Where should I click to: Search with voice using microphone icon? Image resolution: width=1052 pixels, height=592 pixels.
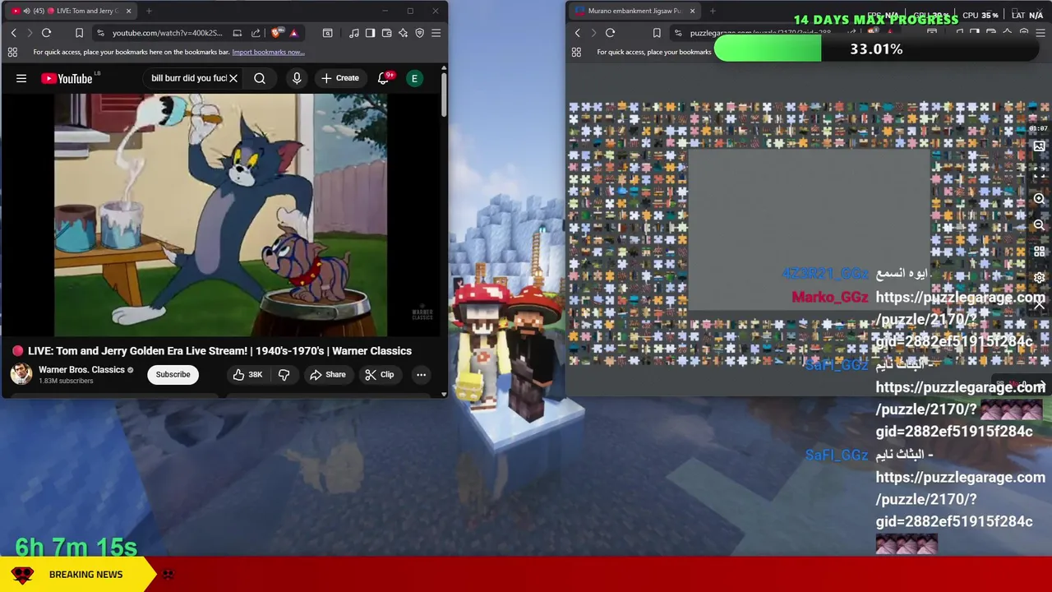coord(297,78)
